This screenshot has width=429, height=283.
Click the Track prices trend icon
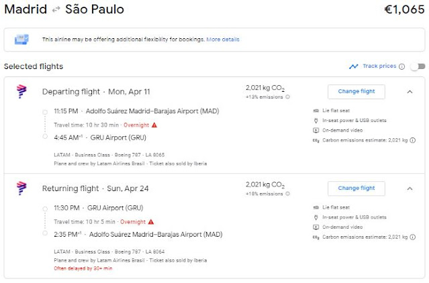click(354, 66)
